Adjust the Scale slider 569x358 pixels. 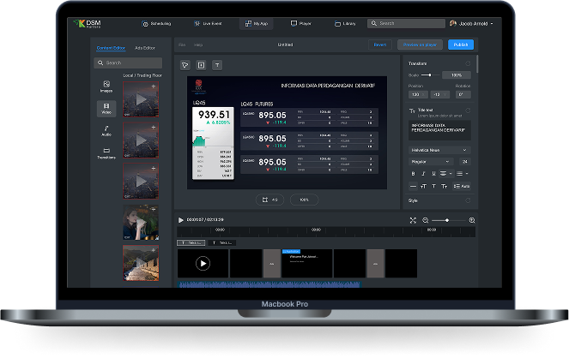430,75
